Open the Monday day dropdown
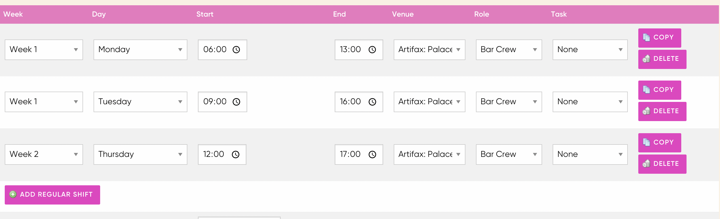 [140, 50]
